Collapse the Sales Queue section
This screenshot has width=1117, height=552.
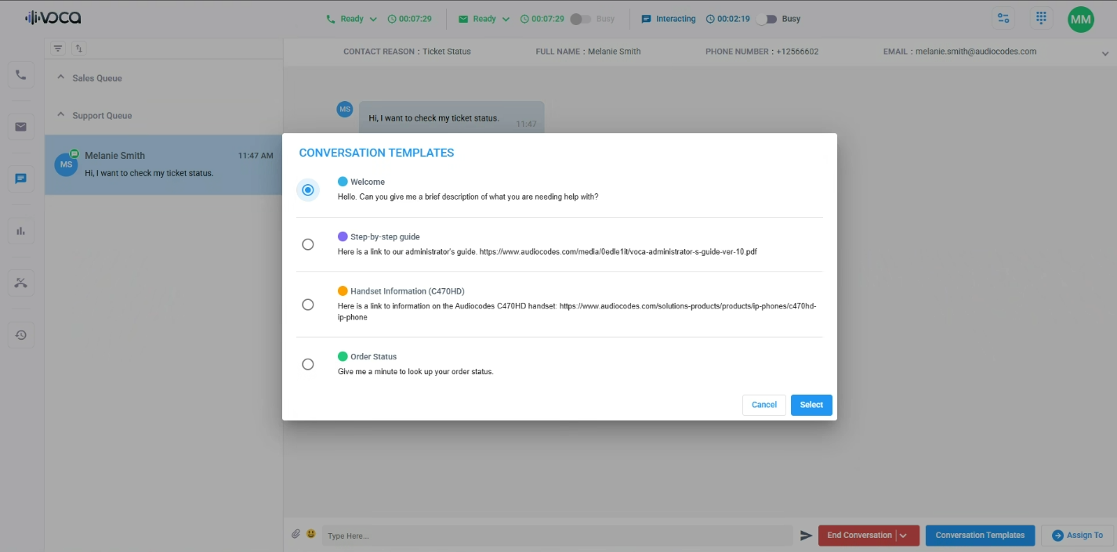pyautogui.click(x=61, y=78)
